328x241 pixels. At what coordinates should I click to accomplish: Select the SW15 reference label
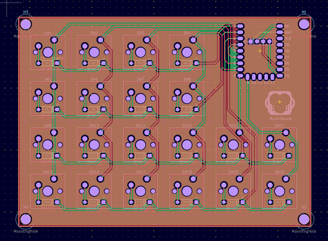coord(48,172)
